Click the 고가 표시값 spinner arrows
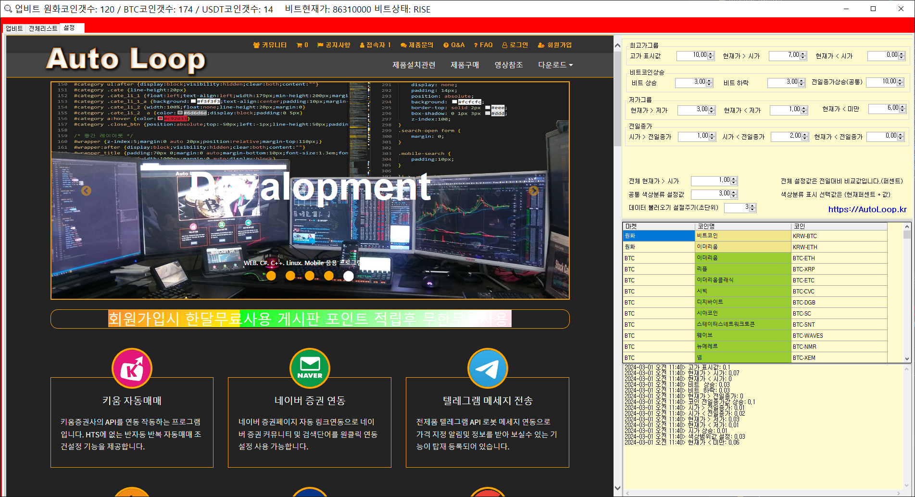915x497 pixels. 711,56
